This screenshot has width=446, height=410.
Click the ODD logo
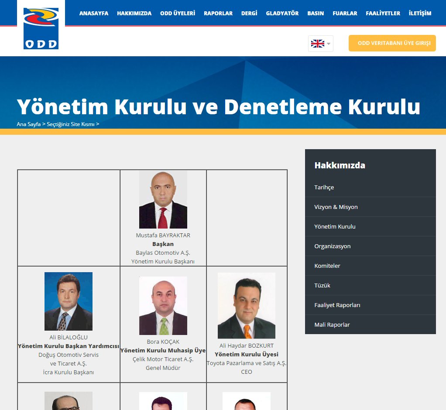pos(41,28)
